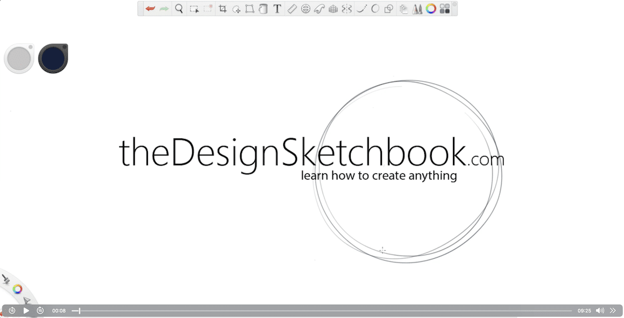The height and width of the screenshot is (318, 624).
Task: Click the arrow icon in the lagoon
Action: 26,300
